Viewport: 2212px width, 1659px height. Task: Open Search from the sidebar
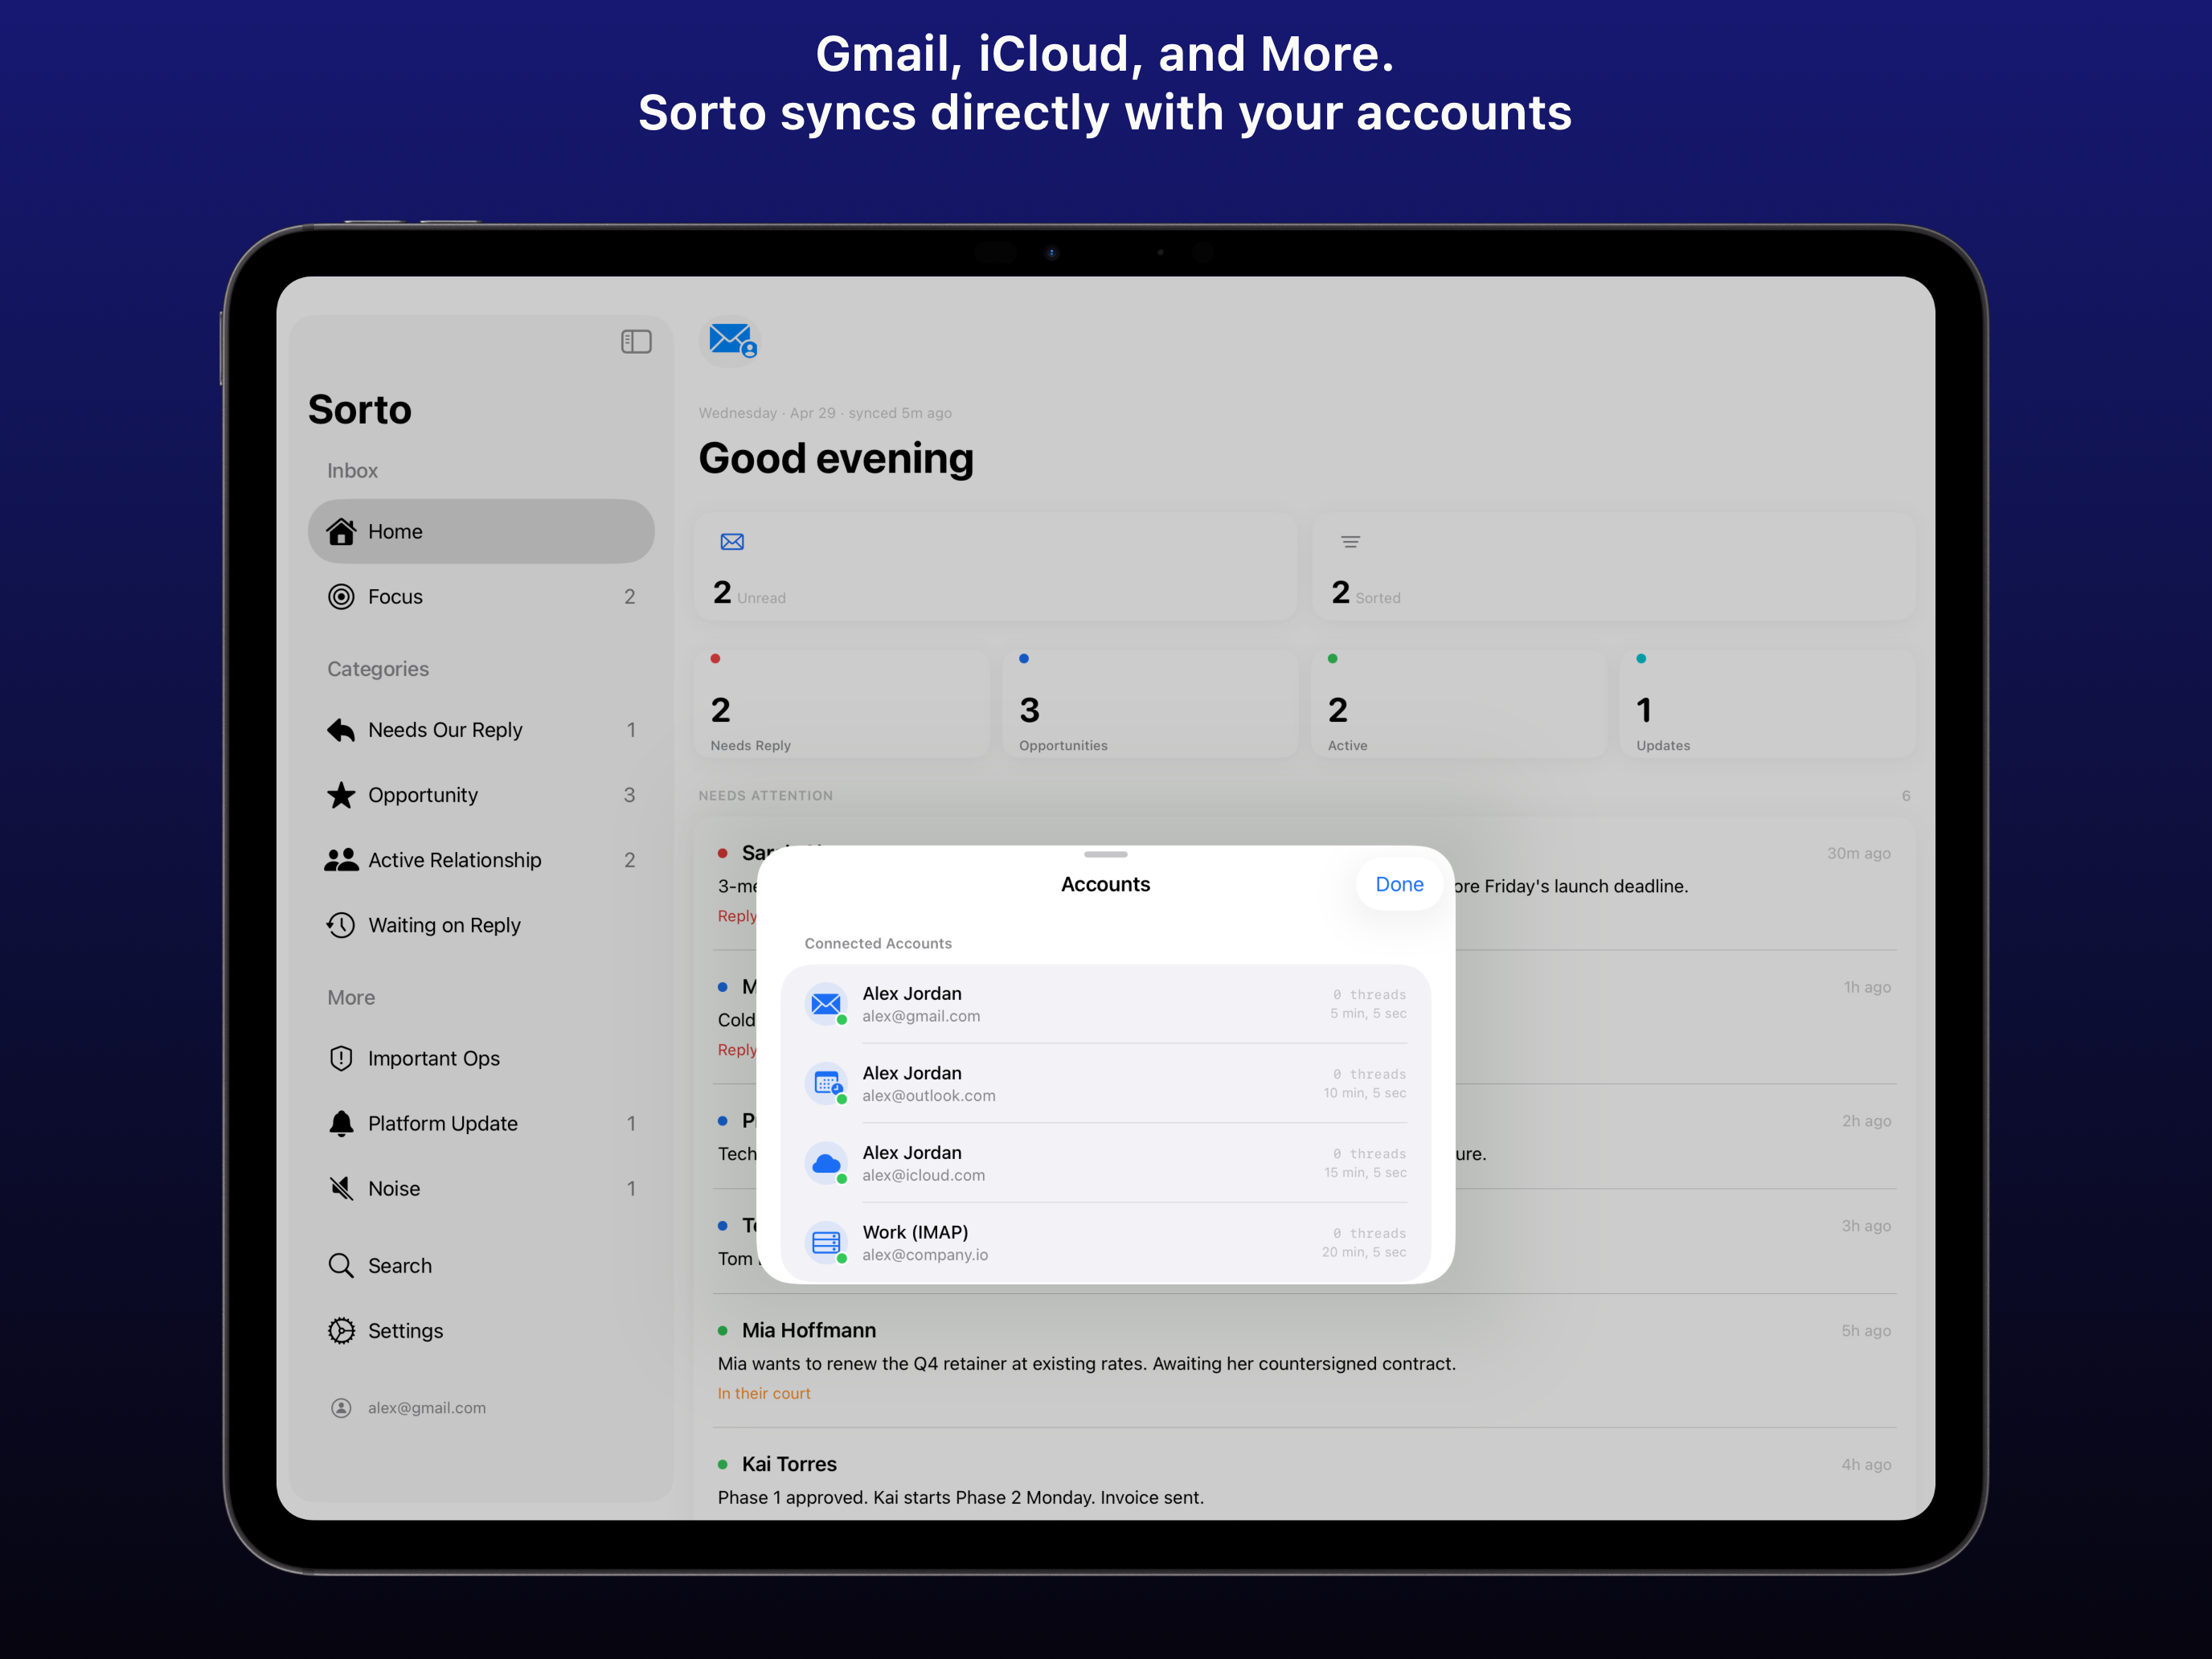[481, 1265]
